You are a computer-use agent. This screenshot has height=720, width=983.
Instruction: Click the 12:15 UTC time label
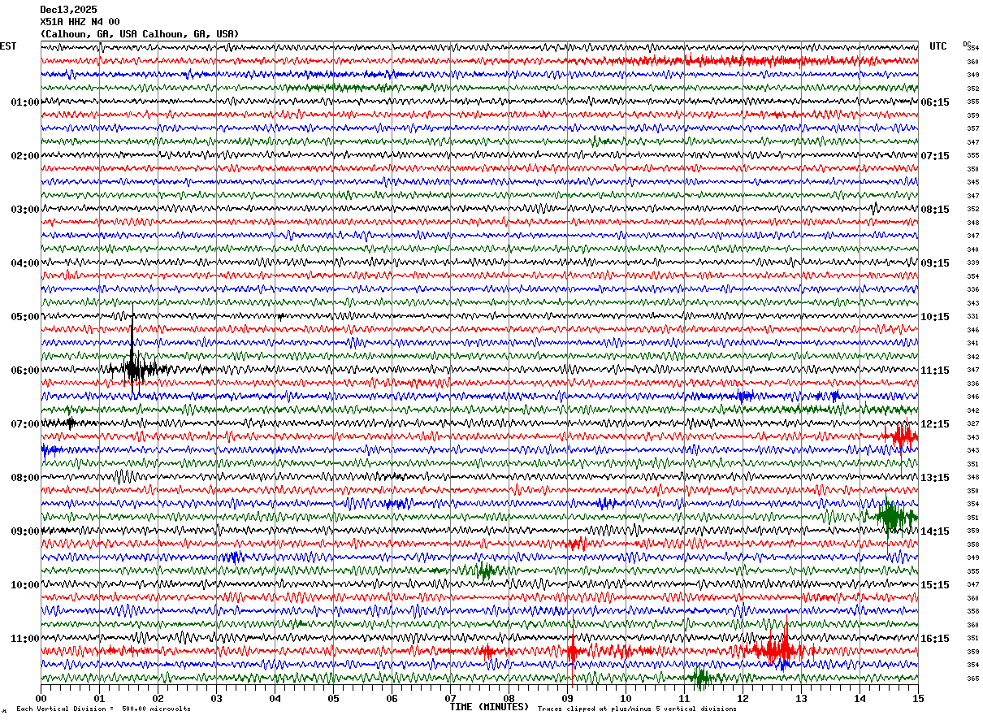pos(935,424)
